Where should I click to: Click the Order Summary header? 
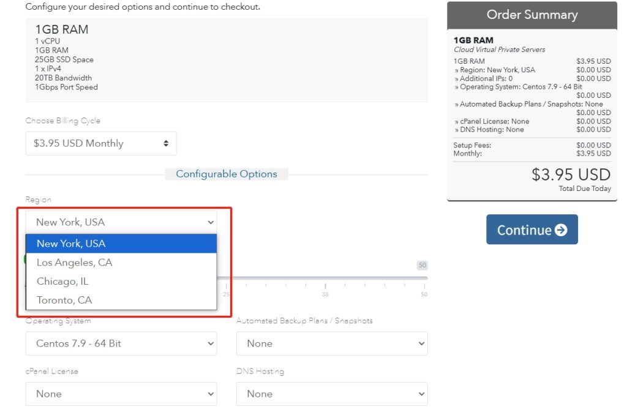point(531,15)
